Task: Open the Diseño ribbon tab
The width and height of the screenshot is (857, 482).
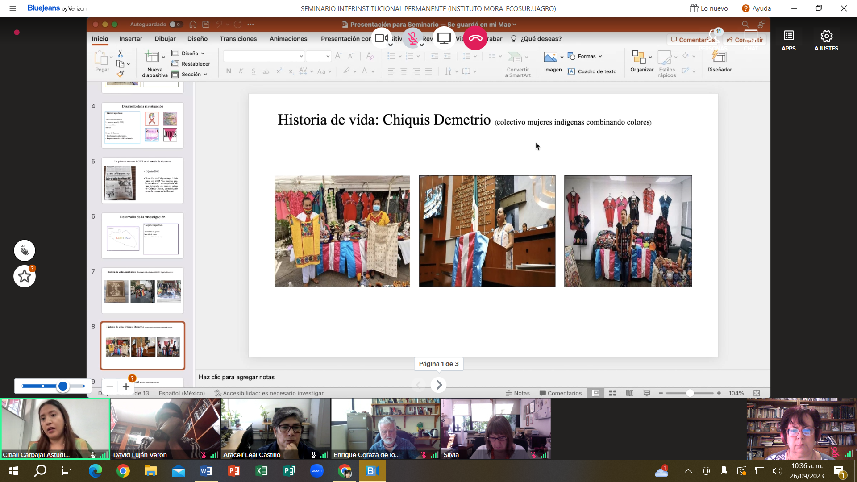Action: (197, 39)
